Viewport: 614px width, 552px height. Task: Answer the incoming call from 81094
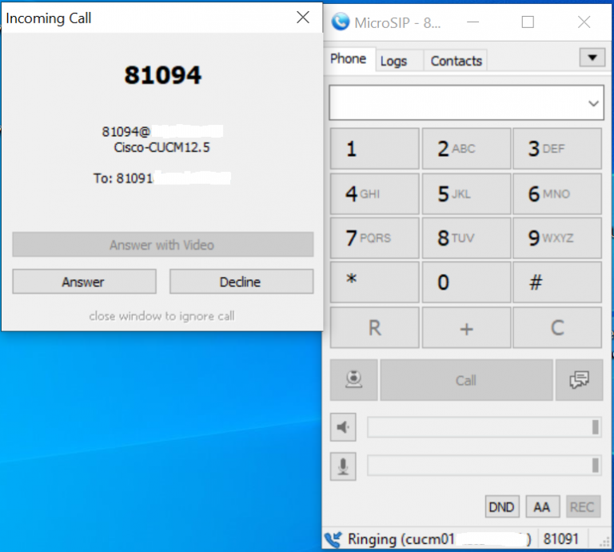point(84,282)
